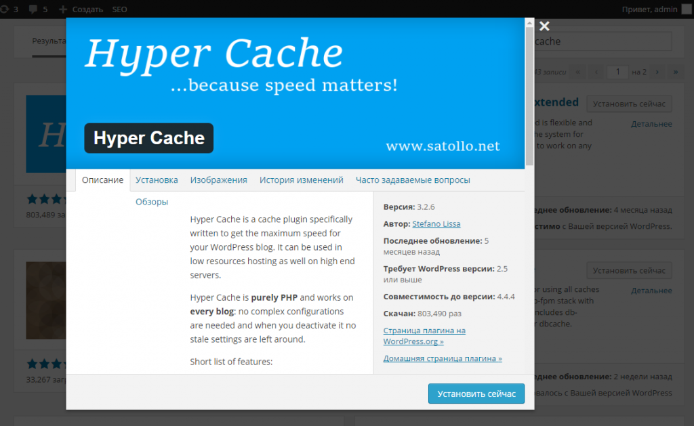This screenshot has width=694, height=426.
Task: Click the Результаты tab behind the modal
Action: click(x=49, y=41)
